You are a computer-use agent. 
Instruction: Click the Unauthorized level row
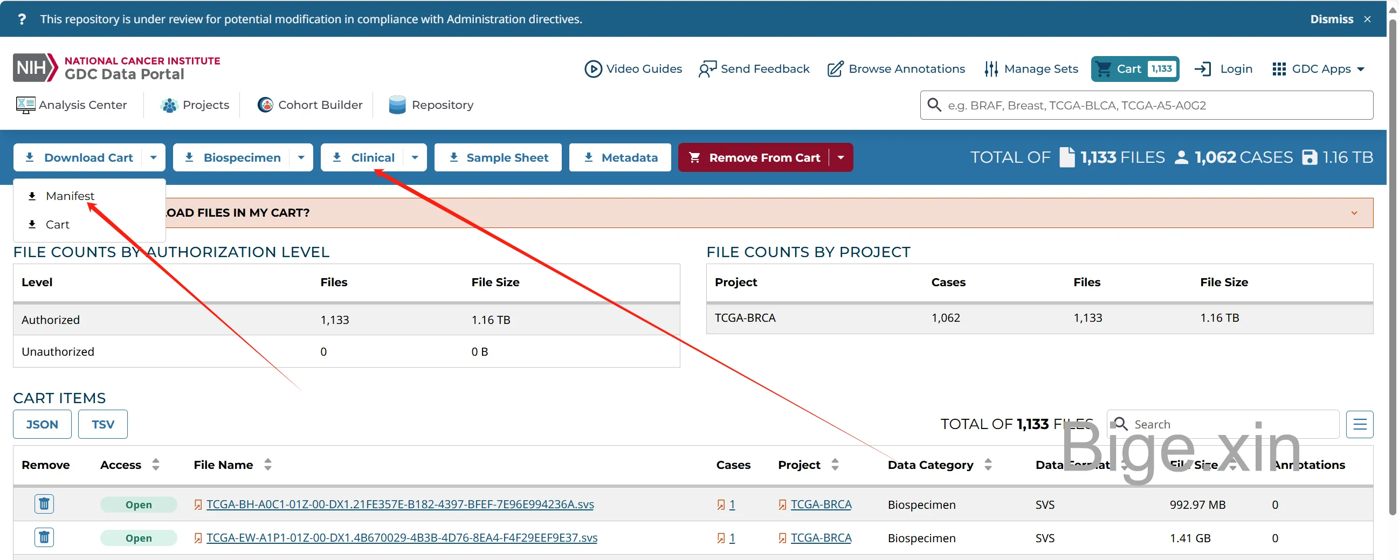coord(347,351)
